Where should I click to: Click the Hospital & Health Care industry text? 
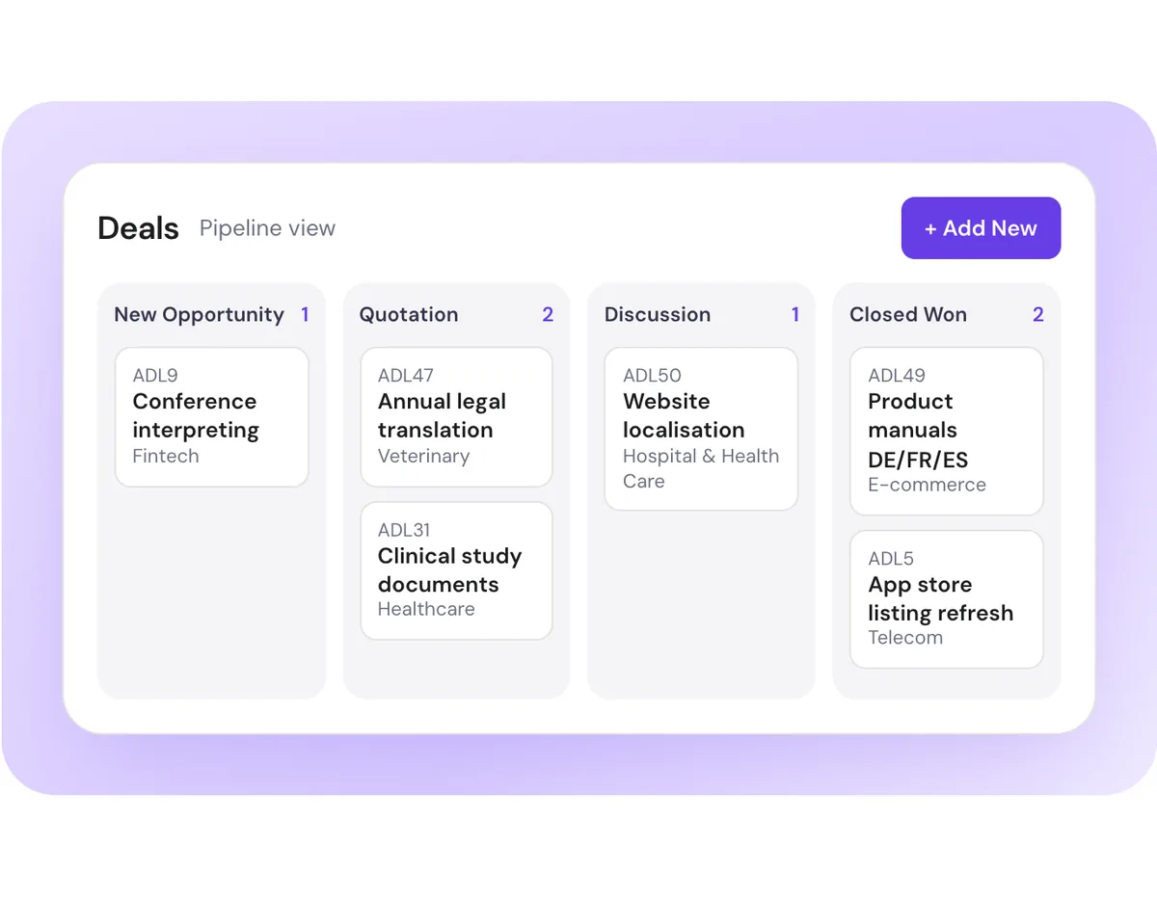coord(701,468)
